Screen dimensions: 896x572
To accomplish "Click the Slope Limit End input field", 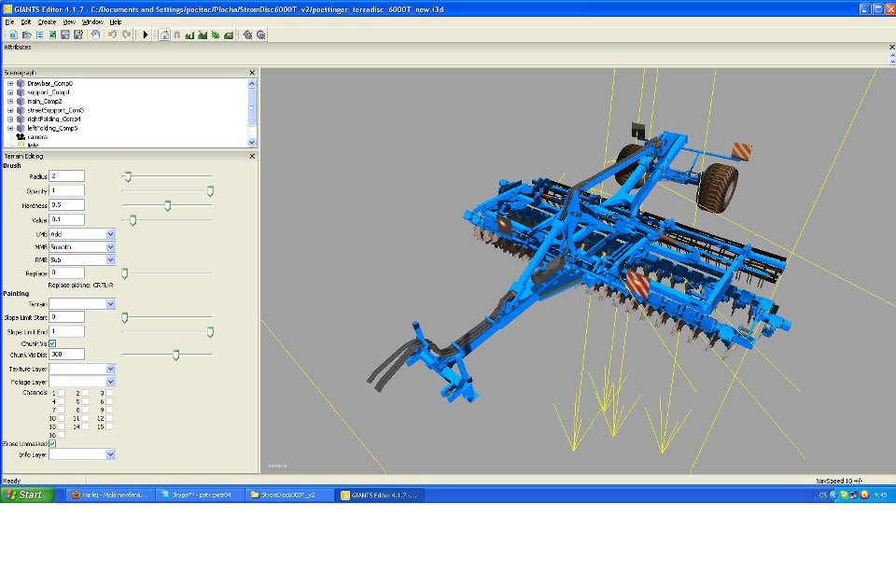I will pos(67,331).
